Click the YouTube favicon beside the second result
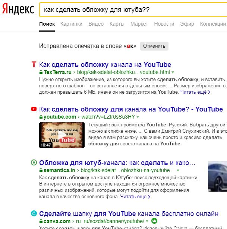This screenshot has height=229, width=227. (34, 109)
